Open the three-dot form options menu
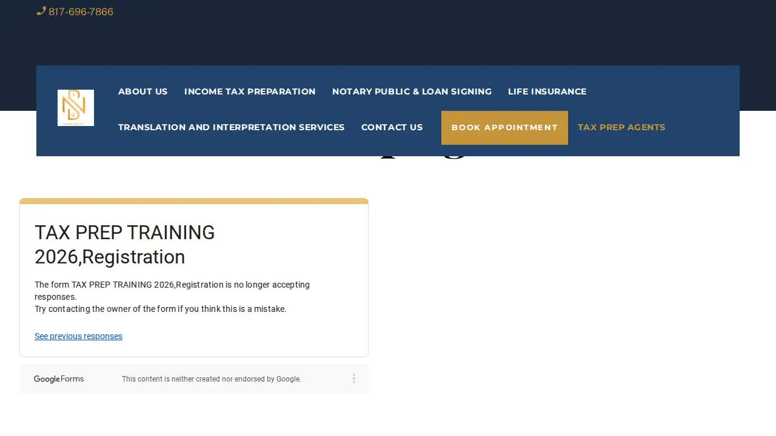The image size is (776, 436). (x=353, y=378)
